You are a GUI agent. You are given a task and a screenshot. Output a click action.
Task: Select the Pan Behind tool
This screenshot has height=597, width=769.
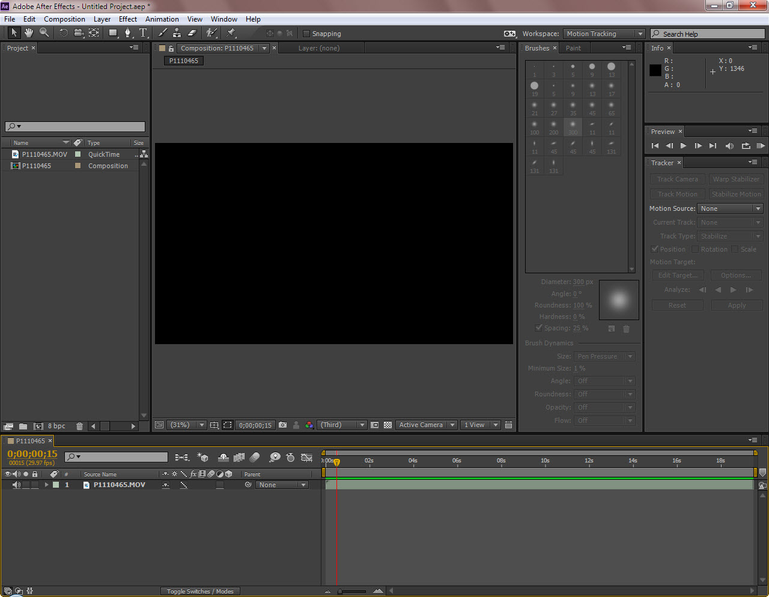click(x=94, y=33)
